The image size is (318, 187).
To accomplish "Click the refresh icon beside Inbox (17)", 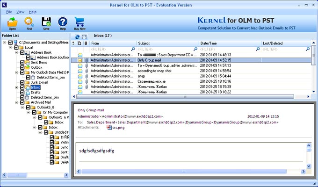I will tap(77, 37).
